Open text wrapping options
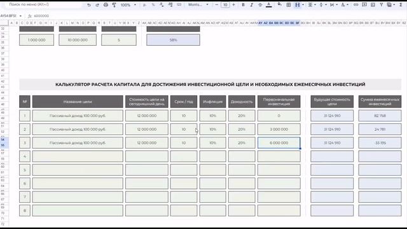Image resolution: width=407 pixels, height=229 pixels. click(x=332, y=4)
